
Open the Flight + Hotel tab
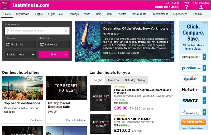click(x=56, y=14)
